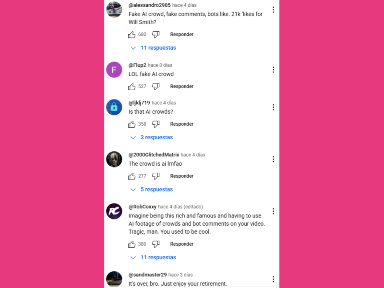Open the @2000GlitchedMatrix profile link
Image resolution: width=384 pixels, height=288 pixels.
pos(154,155)
